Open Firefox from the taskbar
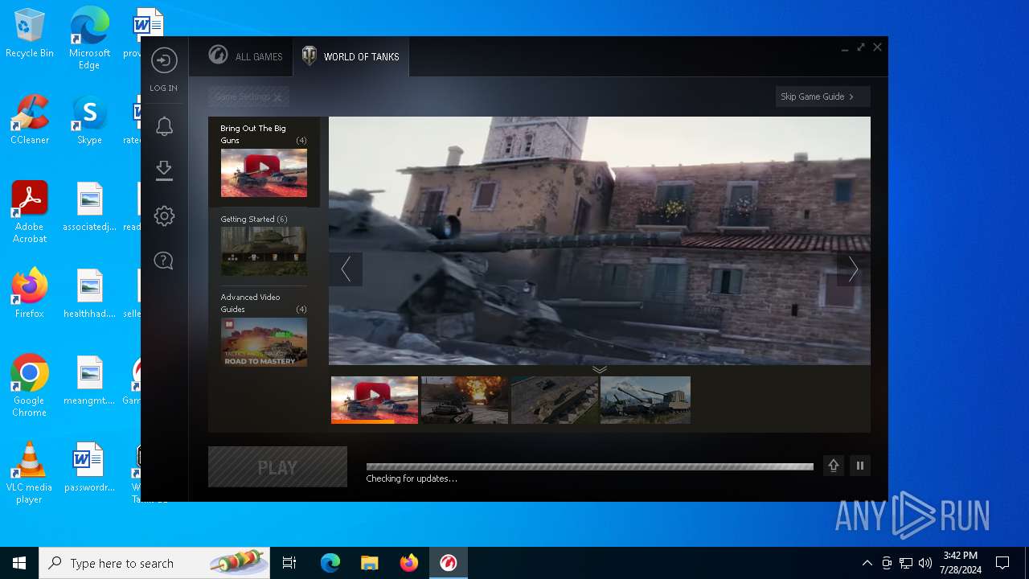The height and width of the screenshot is (579, 1029). point(409,563)
